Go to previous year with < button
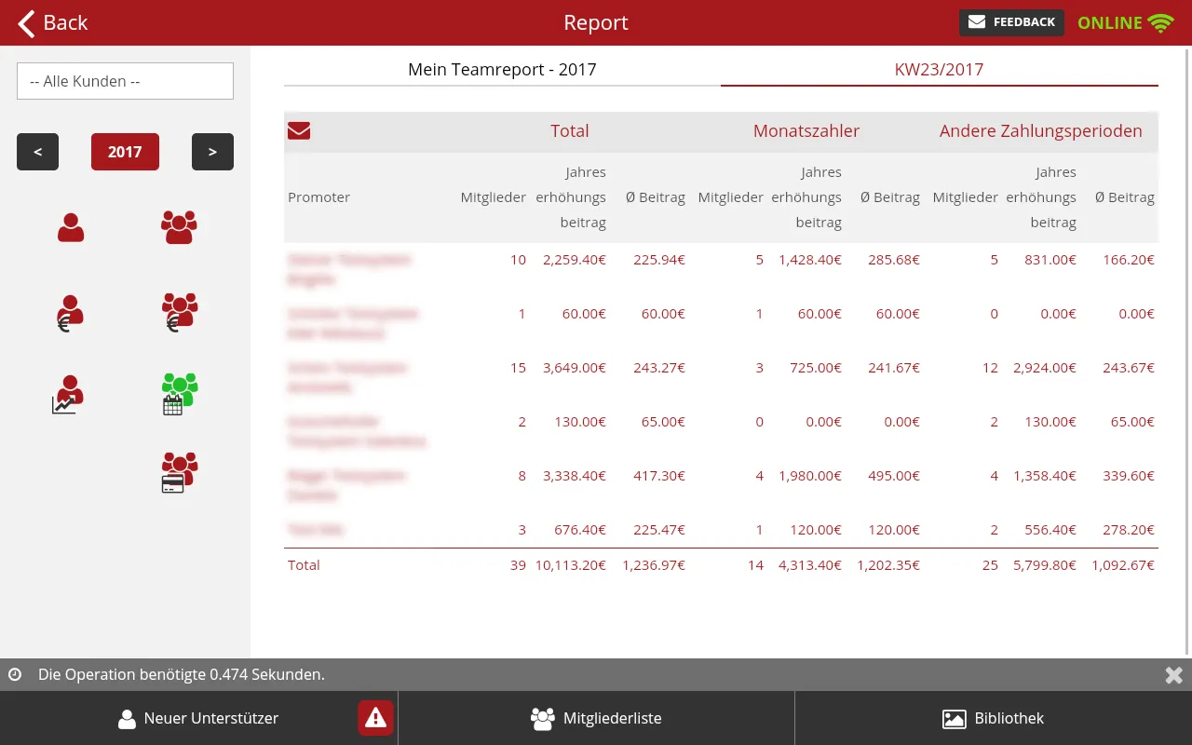The image size is (1192, 745). (37, 152)
